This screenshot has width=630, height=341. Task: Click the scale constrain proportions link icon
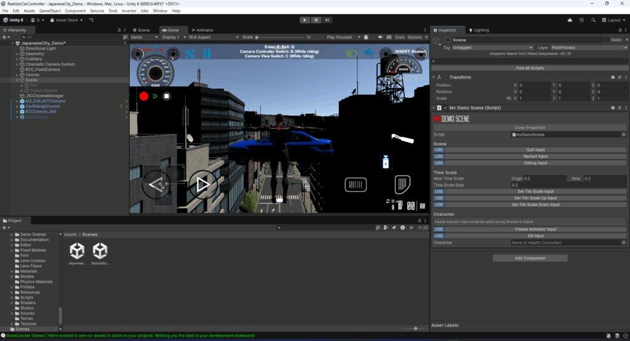point(509,98)
